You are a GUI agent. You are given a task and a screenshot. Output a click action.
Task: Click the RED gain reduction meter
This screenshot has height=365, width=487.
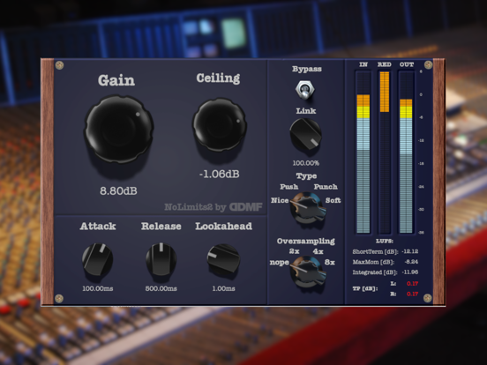(384, 152)
